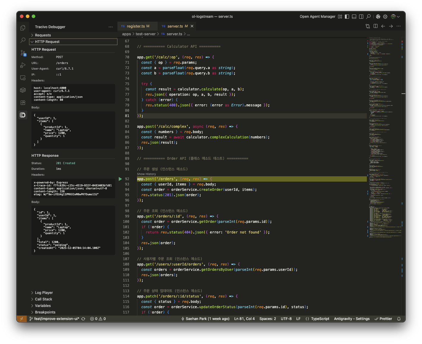The image size is (422, 344).
Task: Open the Extensions view
Action: [x=23, y=103]
